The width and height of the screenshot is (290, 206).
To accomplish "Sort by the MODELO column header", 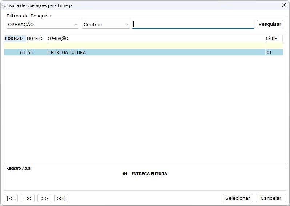I will coord(36,39).
